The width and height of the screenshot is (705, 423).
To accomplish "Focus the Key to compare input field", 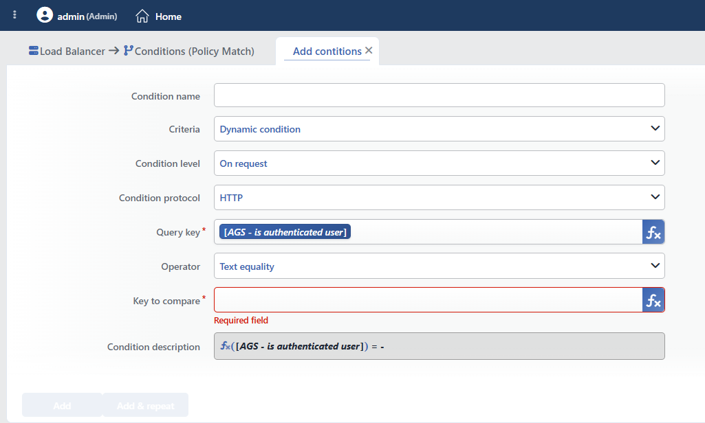I will coord(428,300).
